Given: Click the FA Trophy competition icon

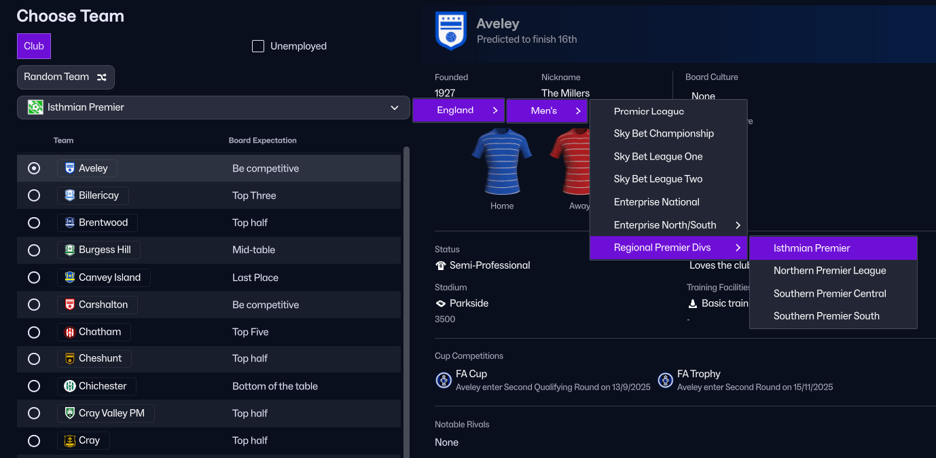Looking at the screenshot, I should pos(666,380).
